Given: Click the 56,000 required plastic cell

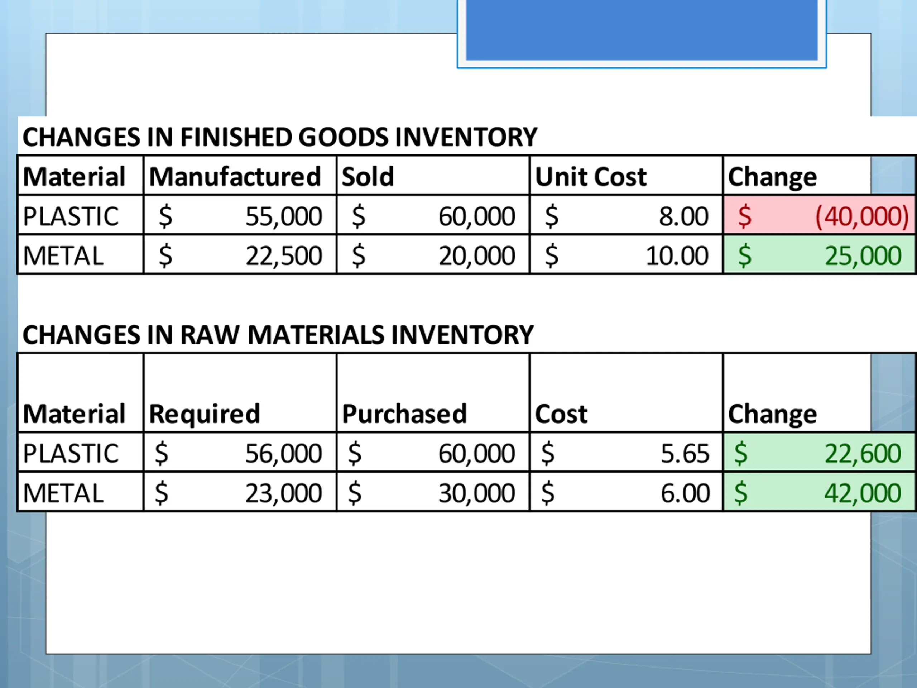Looking at the screenshot, I should click(240, 453).
